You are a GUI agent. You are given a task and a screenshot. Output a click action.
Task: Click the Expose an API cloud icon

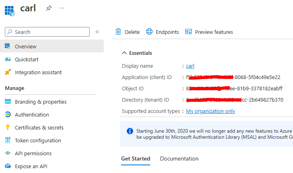click(8, 166)
